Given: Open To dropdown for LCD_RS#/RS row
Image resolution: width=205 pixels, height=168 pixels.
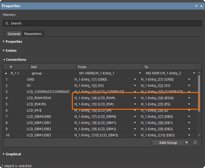Looking at the screenshot, I should click(189, 104).
